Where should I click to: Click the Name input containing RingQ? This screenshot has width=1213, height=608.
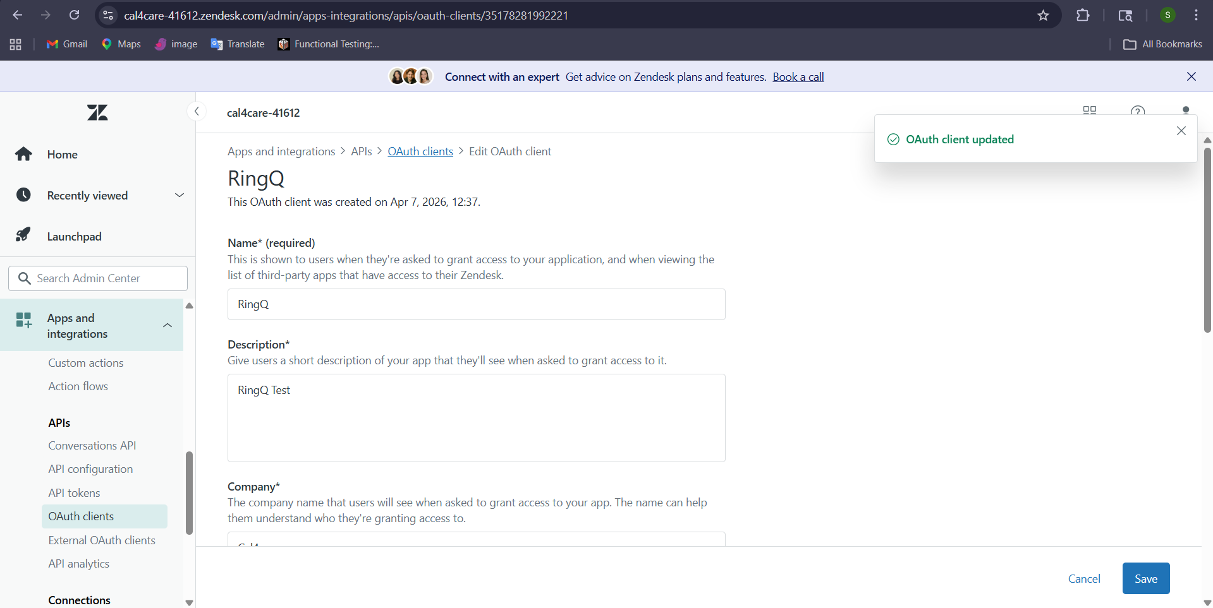(x=477, y=304)
